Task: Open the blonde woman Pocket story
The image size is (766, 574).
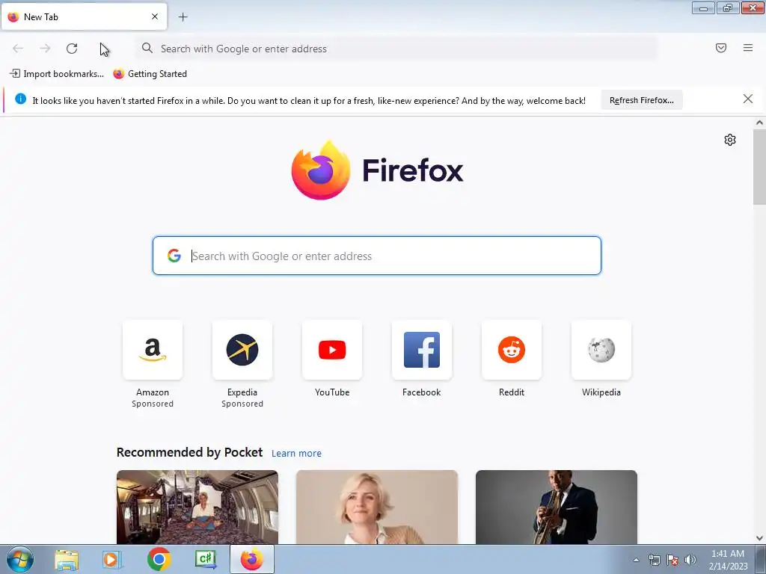Action: tap(377, 507)
